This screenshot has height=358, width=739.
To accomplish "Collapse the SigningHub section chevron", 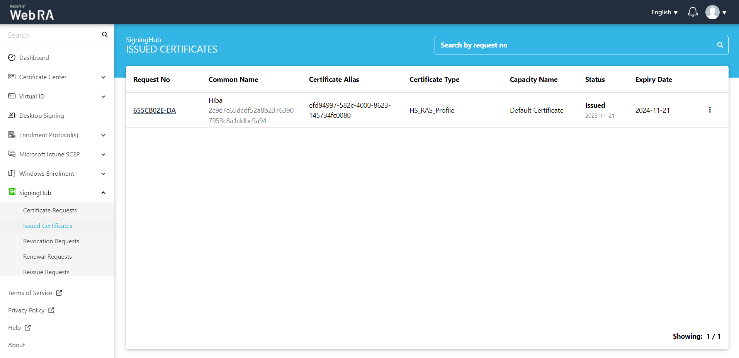I will [x=103, y=193].
